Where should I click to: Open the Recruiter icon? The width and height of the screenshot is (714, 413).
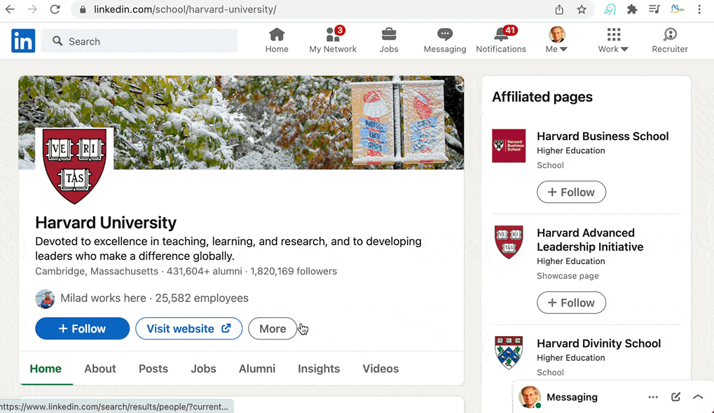pos(669,41)
